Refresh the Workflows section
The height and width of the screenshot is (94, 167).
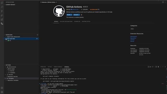coord(38,35)
